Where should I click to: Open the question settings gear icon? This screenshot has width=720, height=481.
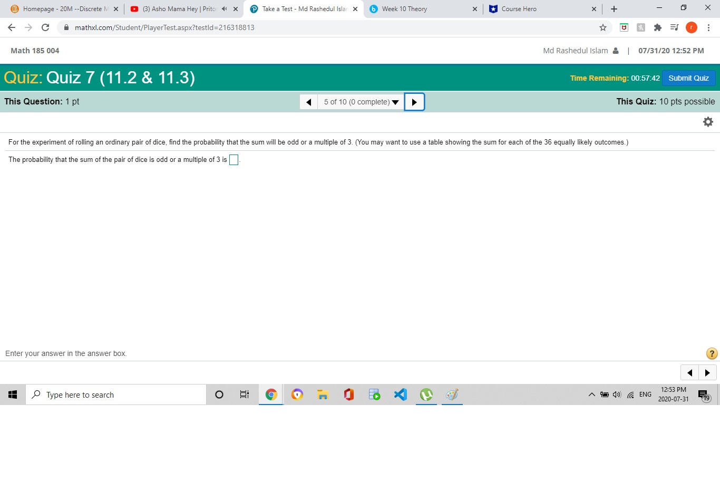tap(708, 121)
